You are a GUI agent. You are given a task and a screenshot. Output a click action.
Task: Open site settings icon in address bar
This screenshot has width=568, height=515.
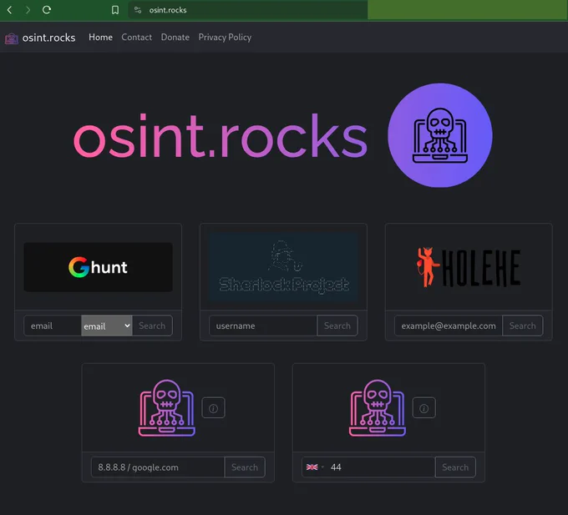(x=138, y=10)
